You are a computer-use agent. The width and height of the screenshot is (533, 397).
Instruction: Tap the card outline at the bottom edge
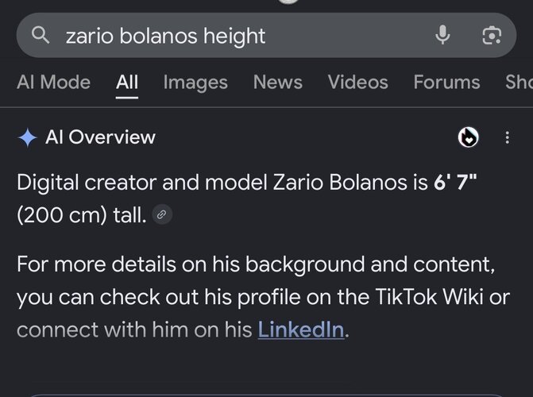click(x=267, y=395)
